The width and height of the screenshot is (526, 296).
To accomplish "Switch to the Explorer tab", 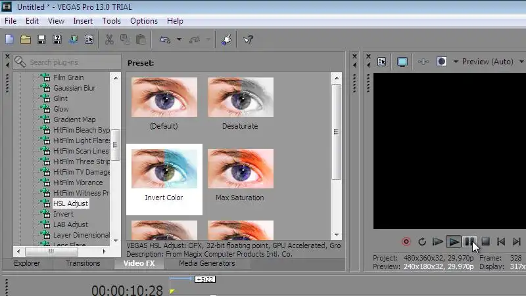I will 27,263.
